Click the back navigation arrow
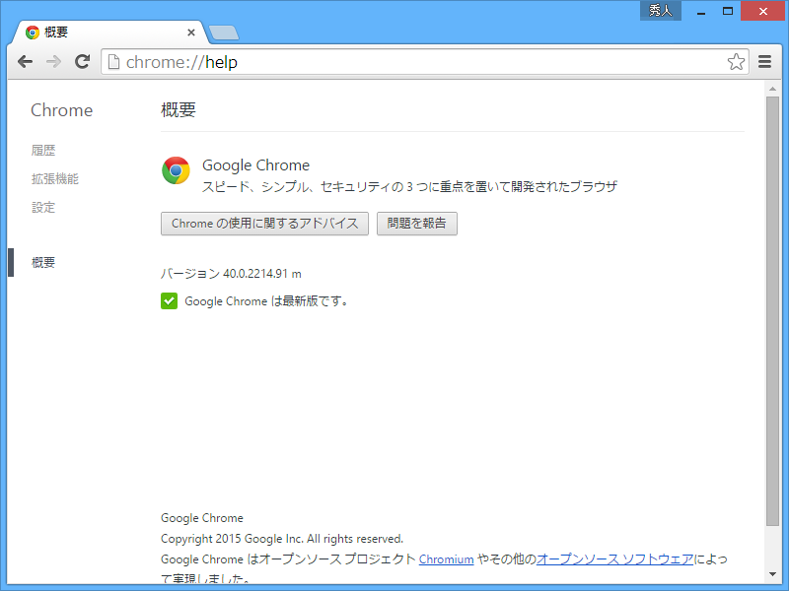789x591 pixels. tap(25, 61)
